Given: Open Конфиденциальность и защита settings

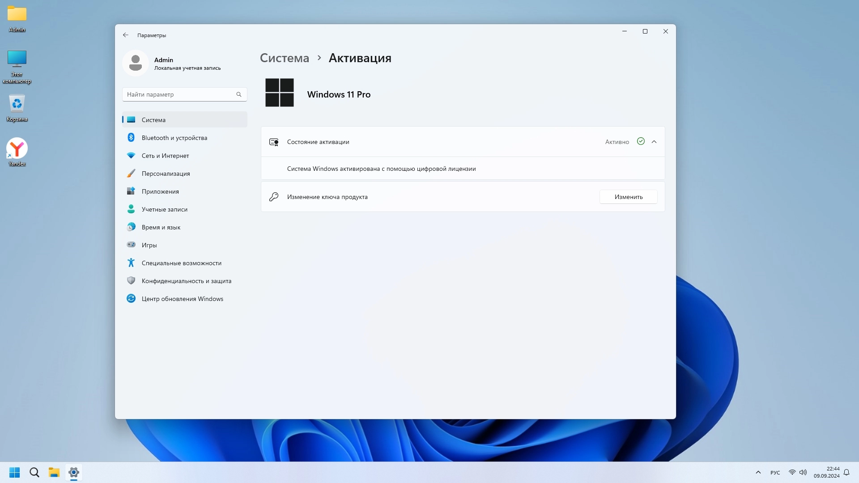Looking at the screenshot, I should [x=186, y=281].
